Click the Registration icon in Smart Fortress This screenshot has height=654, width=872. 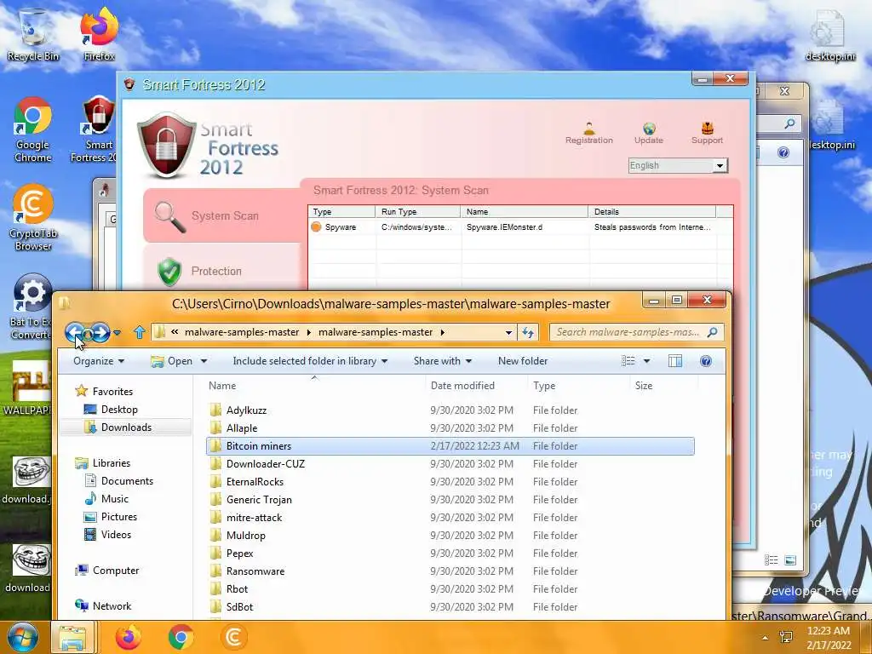click(589, 133)
